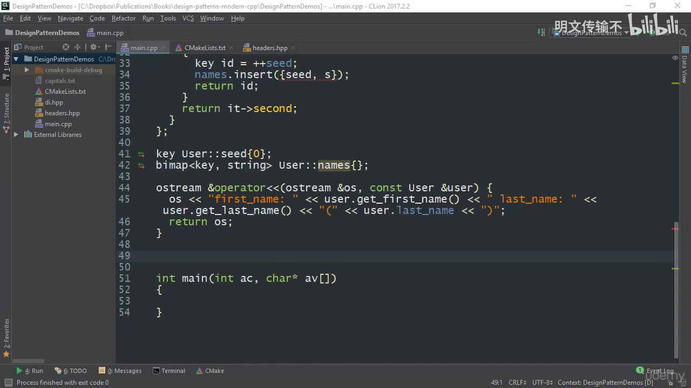Open the search everywhere magnifier icon
691x388 pixels.
[683, 32]
